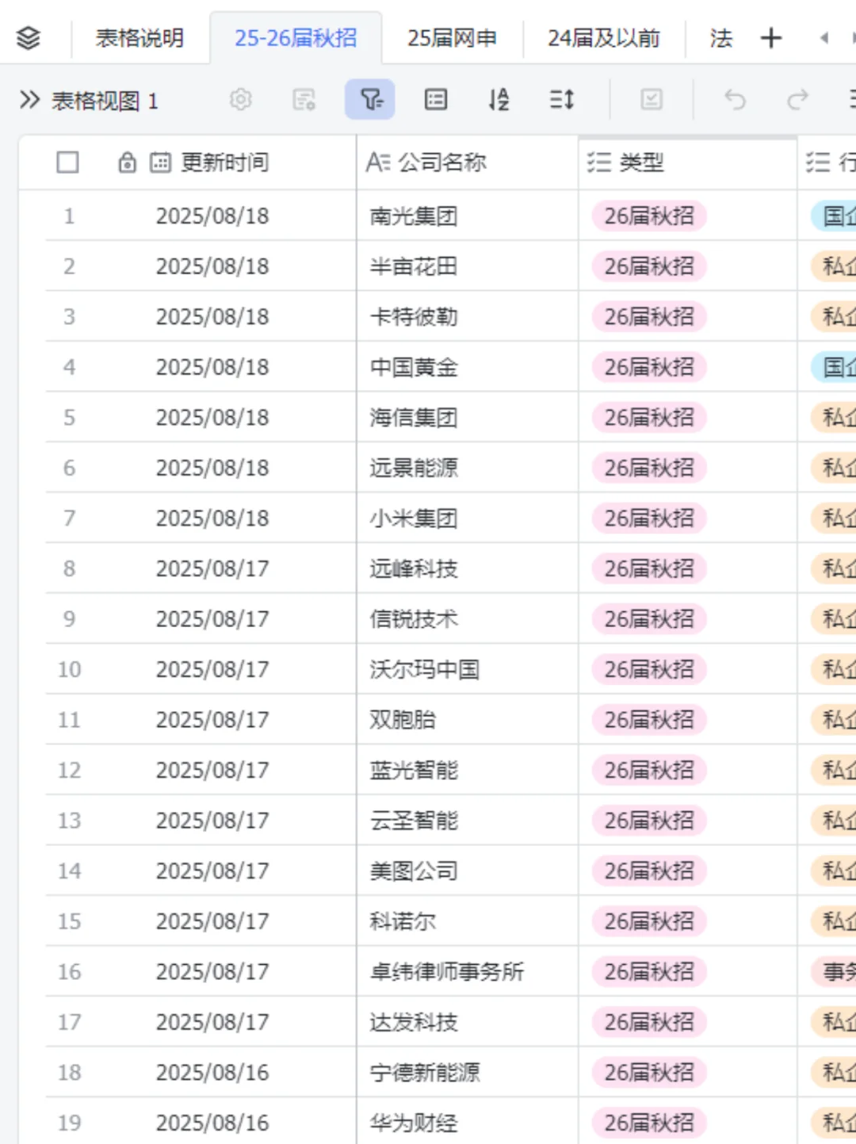Viewport: 856px width, 1144px height.
Task: Switch to 表格说明 tab
Action: [x=139, y=38]
